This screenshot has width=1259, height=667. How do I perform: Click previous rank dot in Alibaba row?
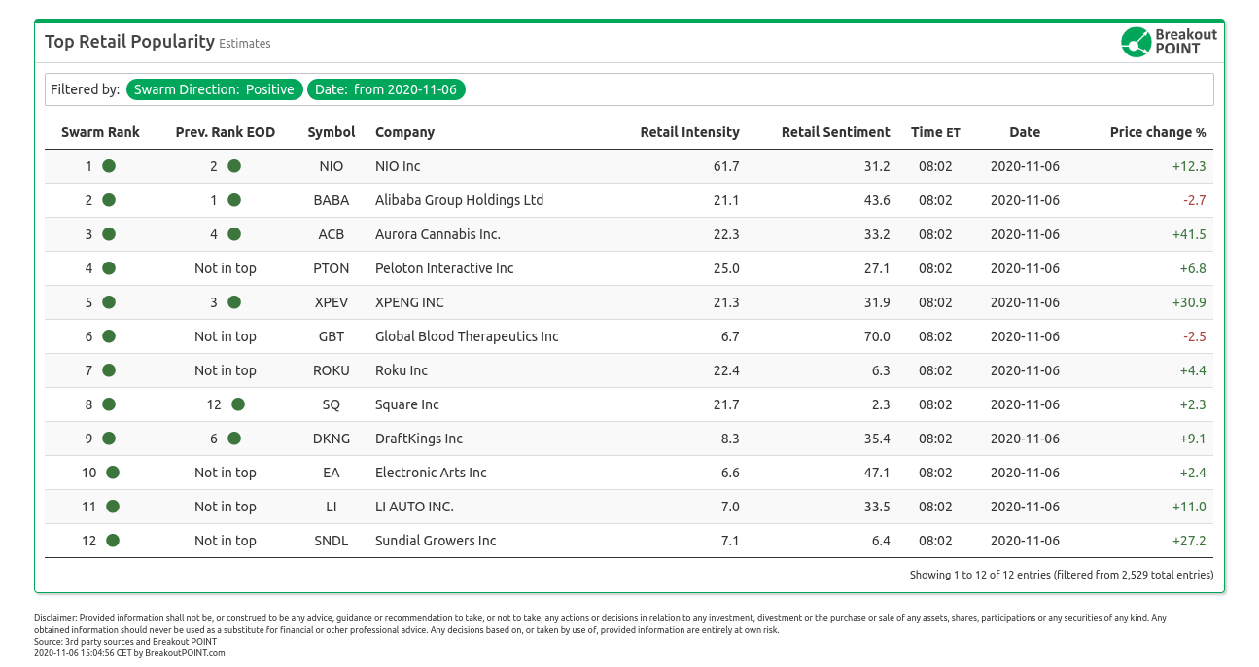click(234, 200)
